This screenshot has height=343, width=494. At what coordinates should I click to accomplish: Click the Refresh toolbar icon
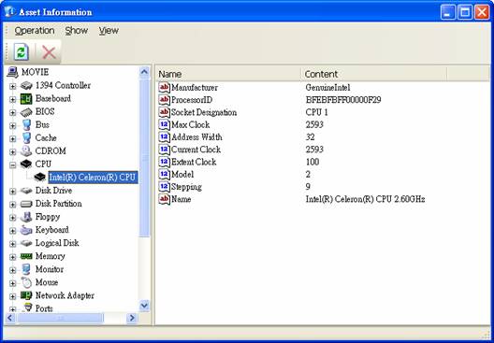point(22,52)
